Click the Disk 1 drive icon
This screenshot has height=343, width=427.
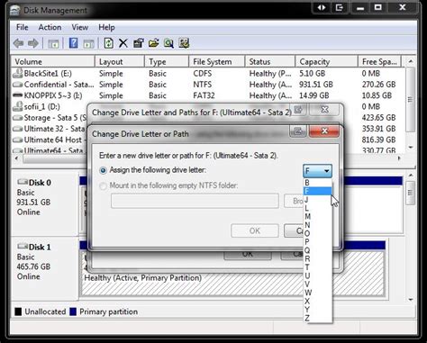(x=23, y=247)
